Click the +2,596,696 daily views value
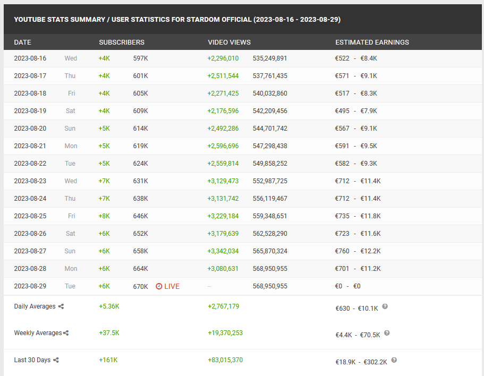The width and height of the screenshot is (484, 376). (223, 146)
